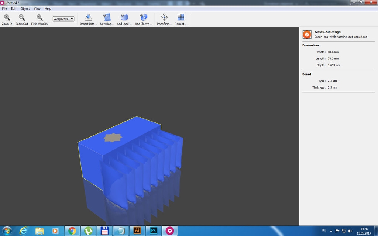Click the RU language indicator
The width and height of the screenshot is (378, 236).
[x=324, y=230]
